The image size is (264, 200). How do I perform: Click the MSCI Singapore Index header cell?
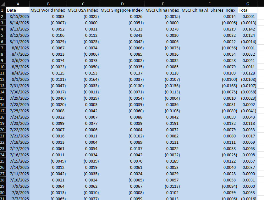point(122,10)
